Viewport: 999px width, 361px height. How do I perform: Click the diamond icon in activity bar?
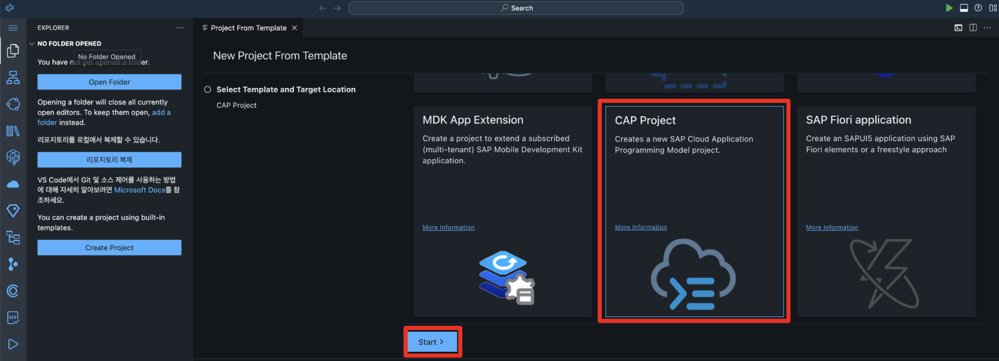[13, 211]
